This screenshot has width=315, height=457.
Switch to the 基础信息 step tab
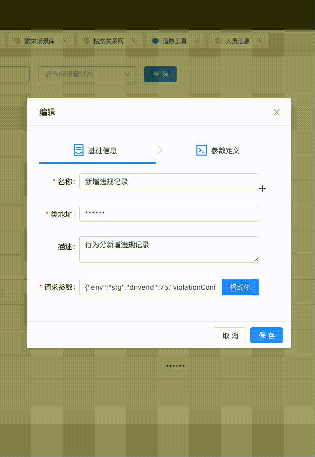coord(98,151)
